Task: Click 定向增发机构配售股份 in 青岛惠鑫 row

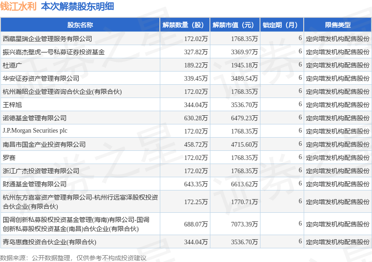Action: click(x=337, y=242)
